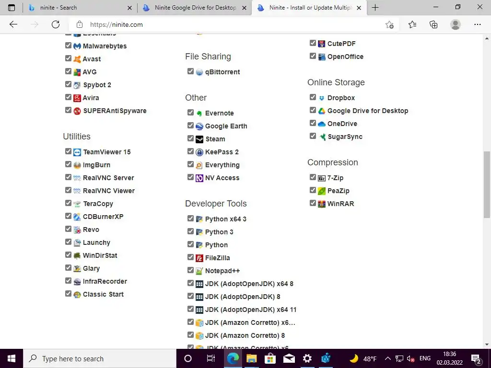Uncheck the Revo checkbox
The image size is (491, 368).
pos(68,229)
